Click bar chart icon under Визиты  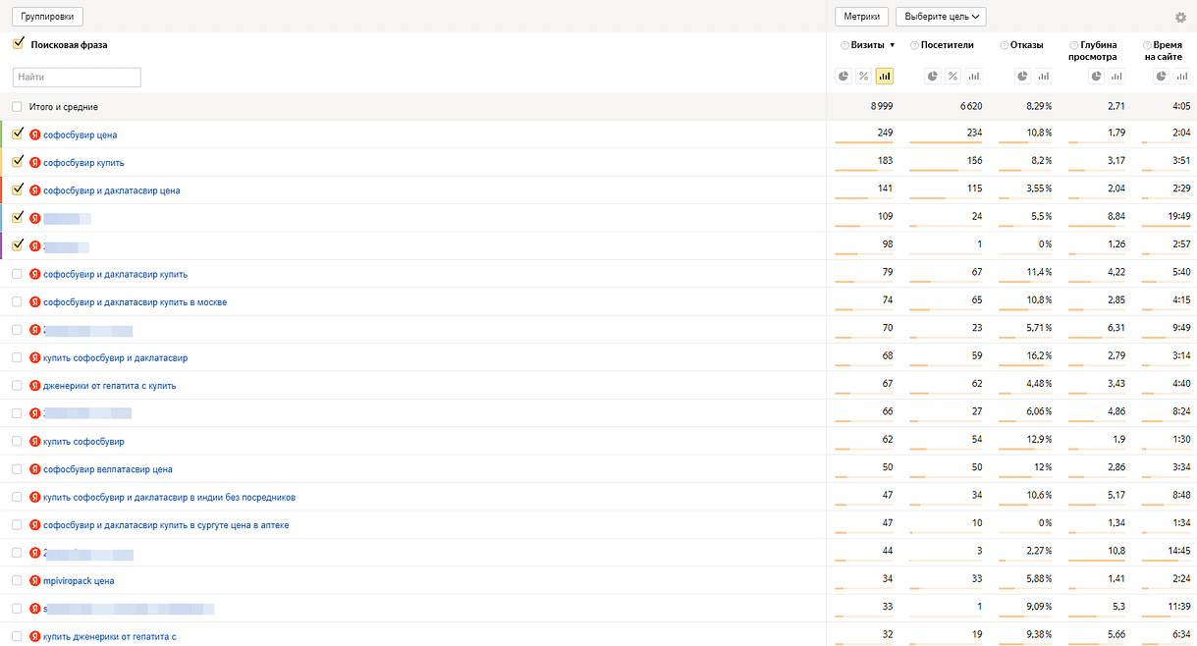pyautogui.click(x=885, y=77)
